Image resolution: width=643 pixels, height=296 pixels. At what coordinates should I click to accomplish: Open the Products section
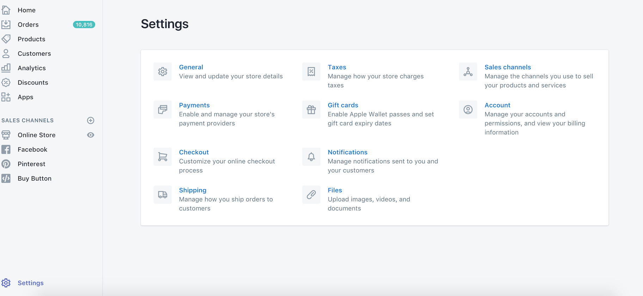tap(31, 39)
